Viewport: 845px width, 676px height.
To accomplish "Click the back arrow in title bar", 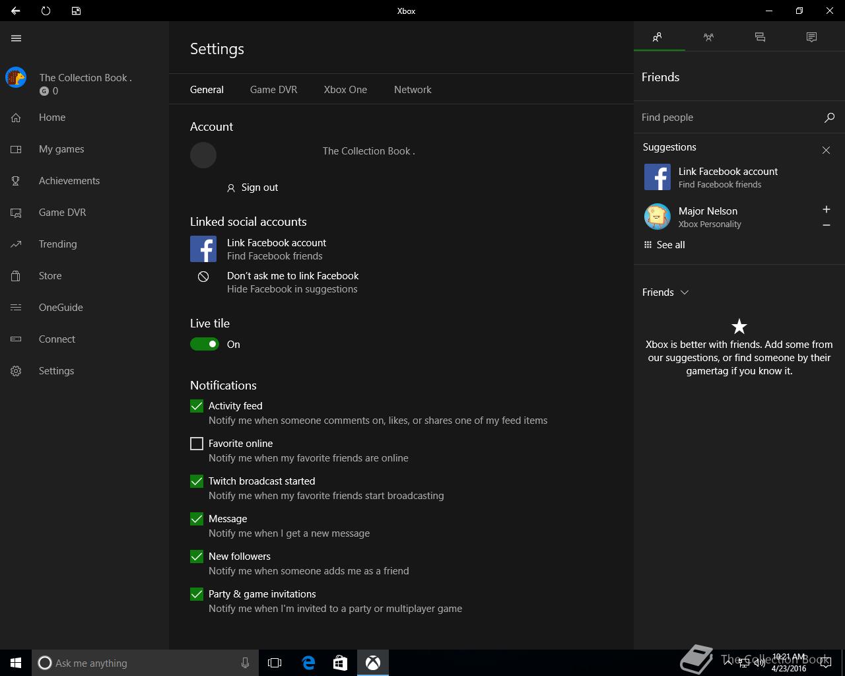I will (15, 11).
